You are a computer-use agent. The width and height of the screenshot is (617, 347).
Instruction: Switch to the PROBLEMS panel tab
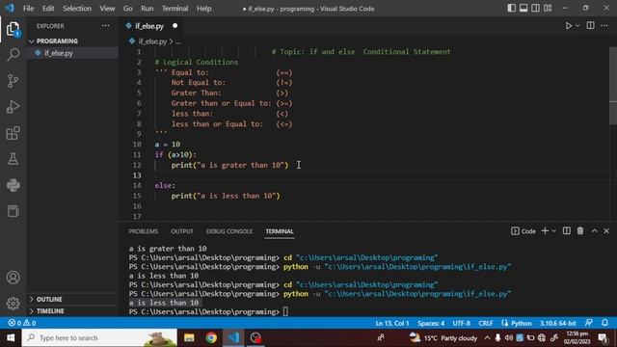point(144,231)
